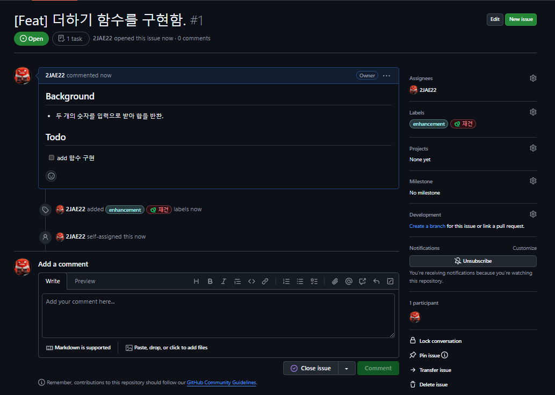555x395 pixels.
Task: Create a New issue
Action: (521, 19)
